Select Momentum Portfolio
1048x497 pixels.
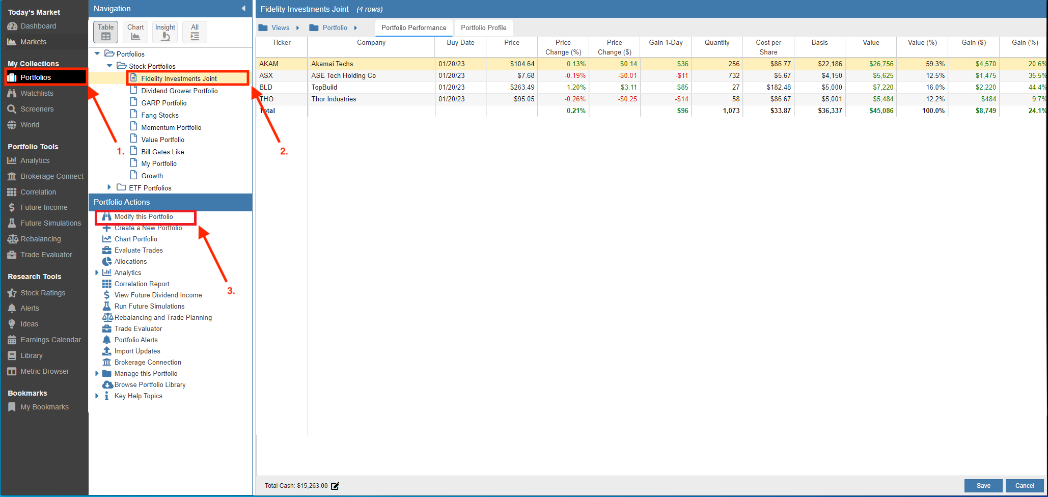[171, 127]
